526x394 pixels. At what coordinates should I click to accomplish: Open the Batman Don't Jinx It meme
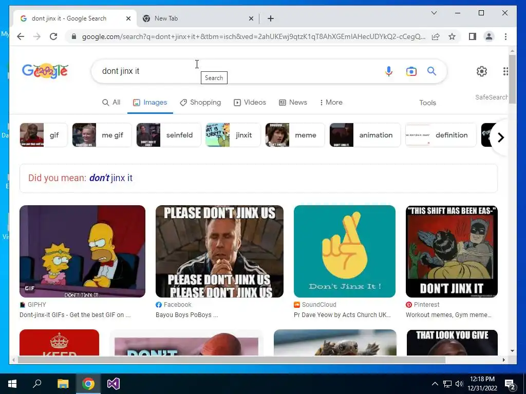[452, 251]
